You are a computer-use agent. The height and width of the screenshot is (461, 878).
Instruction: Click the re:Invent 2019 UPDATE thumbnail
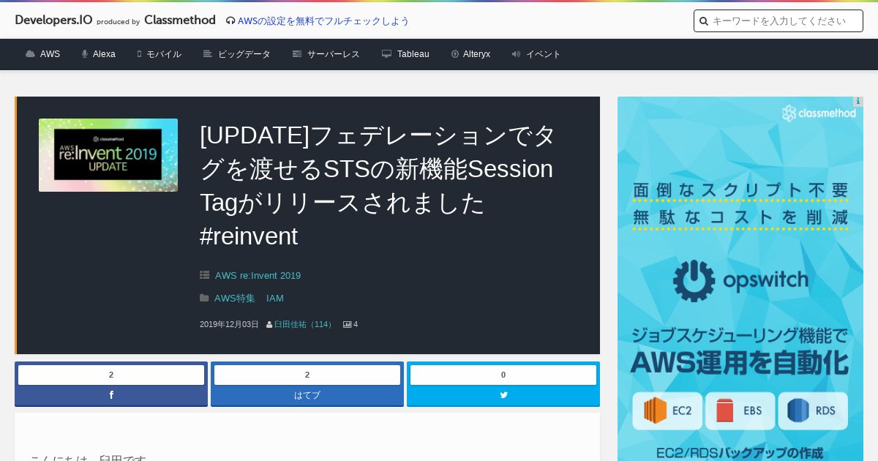click(x=108, y=155)
